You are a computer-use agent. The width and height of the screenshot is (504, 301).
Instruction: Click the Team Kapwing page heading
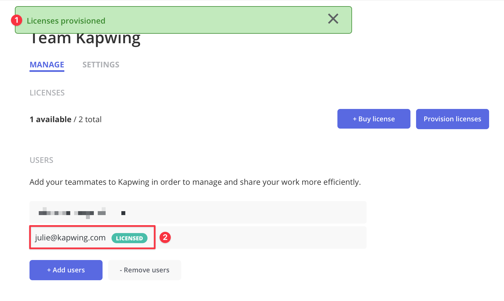[x=85, y=39]
